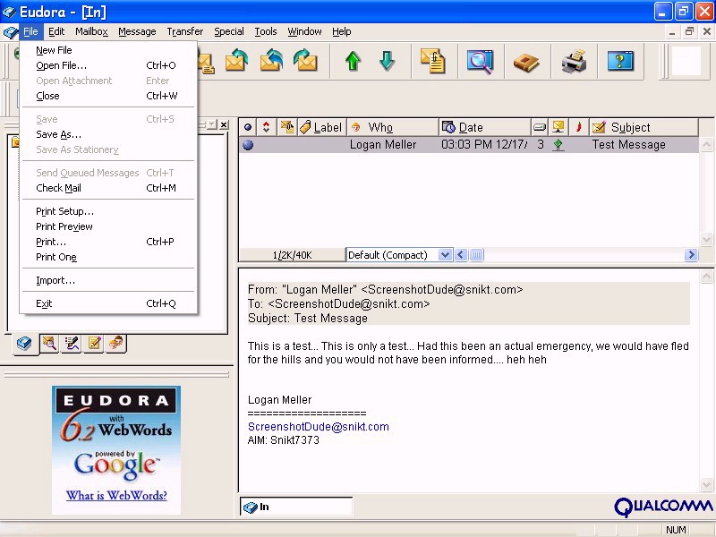Image resolution: width=716 pixels, height=537 pixels.
Task: Open the Transfer menu
Action: (185, 31)
